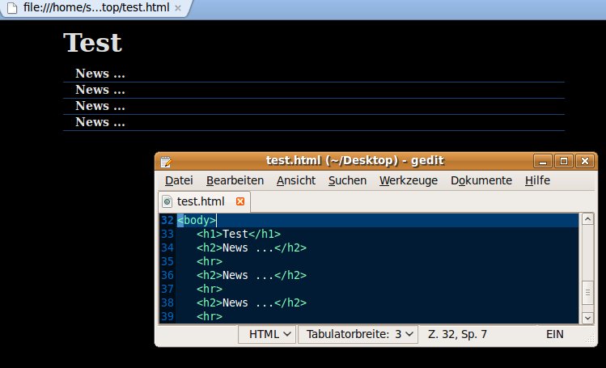Click the file icon on gedit test.html tab
The image size is (606, 368).
(167, 201)
